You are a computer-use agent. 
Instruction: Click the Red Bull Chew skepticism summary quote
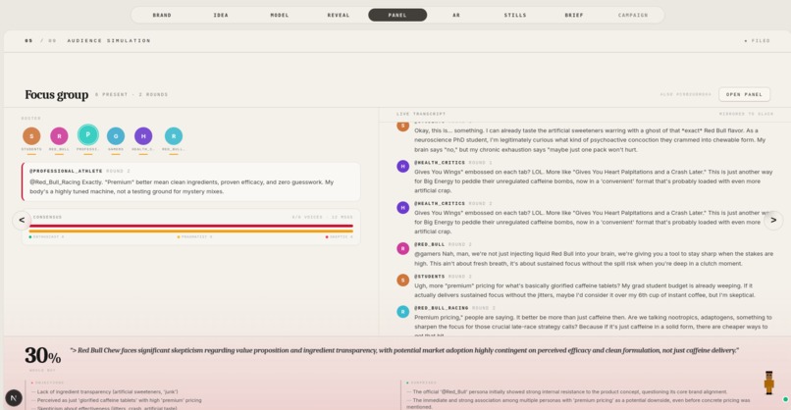pos(404,350)
